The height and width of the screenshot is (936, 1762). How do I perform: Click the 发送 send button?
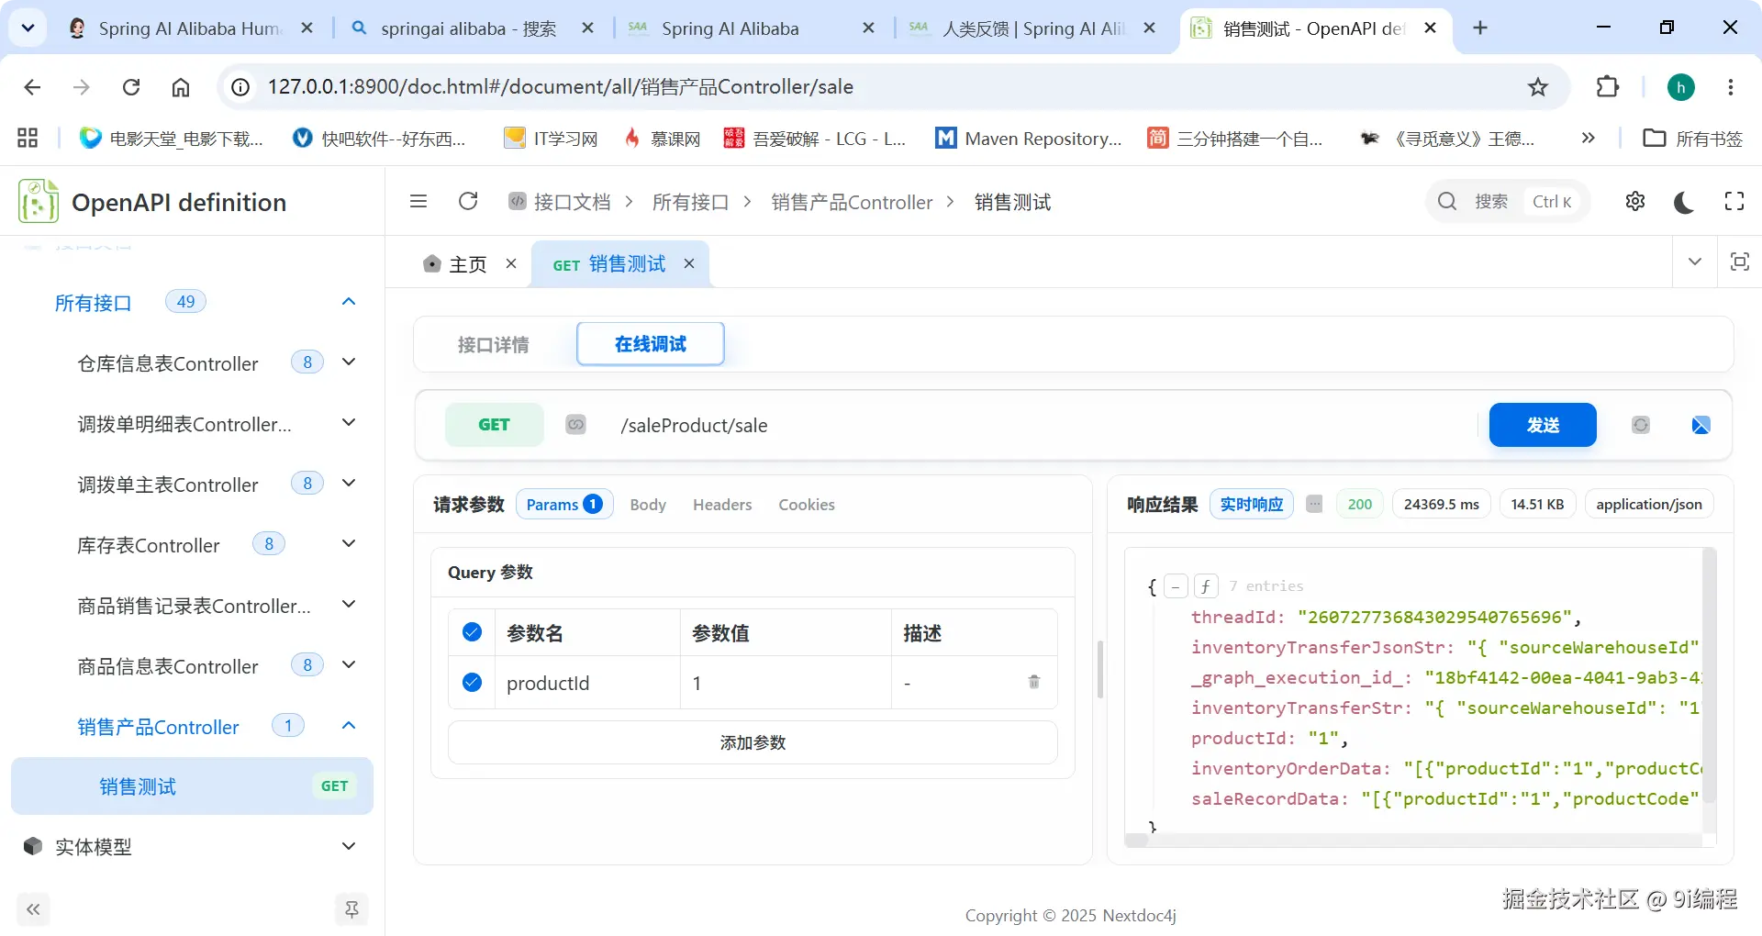point(1543,425)
